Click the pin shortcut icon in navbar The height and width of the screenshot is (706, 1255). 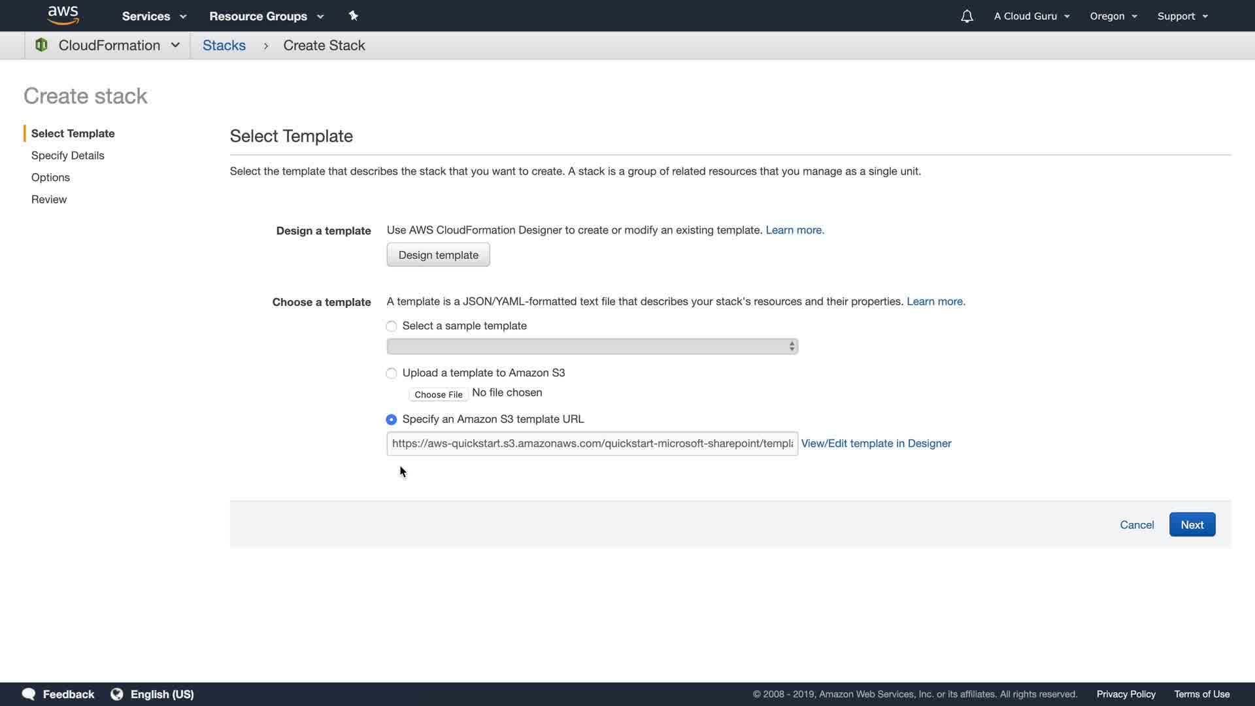[353, 16]
